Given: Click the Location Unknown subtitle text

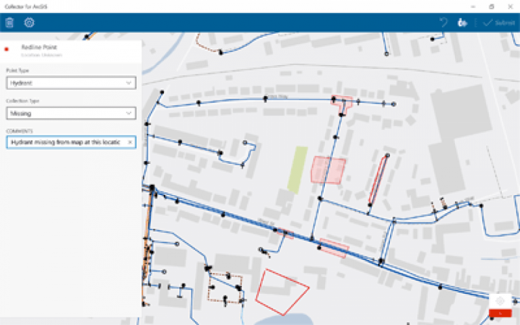Looking at the screenshot, I should (x=42, y=55).
